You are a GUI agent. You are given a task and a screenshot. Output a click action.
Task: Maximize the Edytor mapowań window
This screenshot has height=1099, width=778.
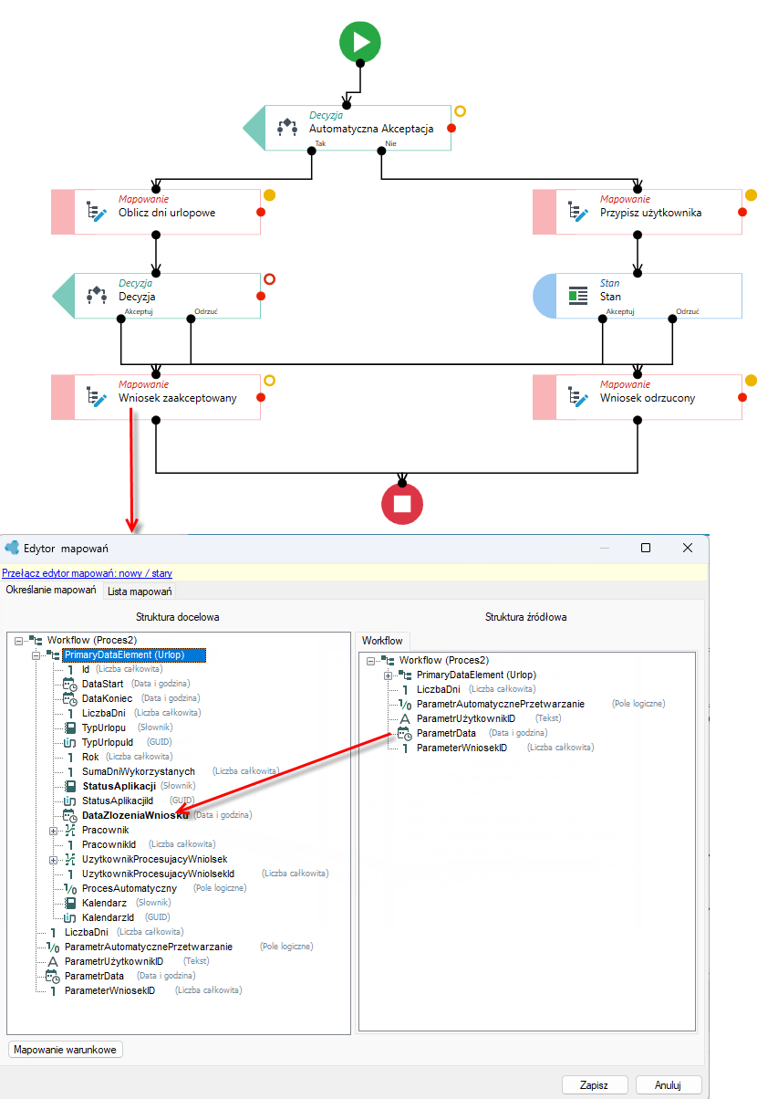pyautogui.click(x=646, y=548)
